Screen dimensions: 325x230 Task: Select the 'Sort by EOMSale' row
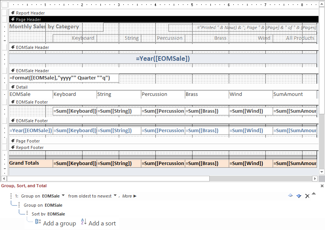[48, 214]
